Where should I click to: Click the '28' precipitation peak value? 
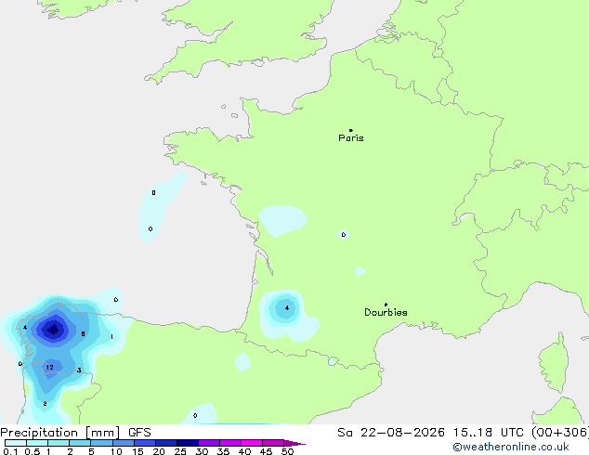[x=54, y=331]
